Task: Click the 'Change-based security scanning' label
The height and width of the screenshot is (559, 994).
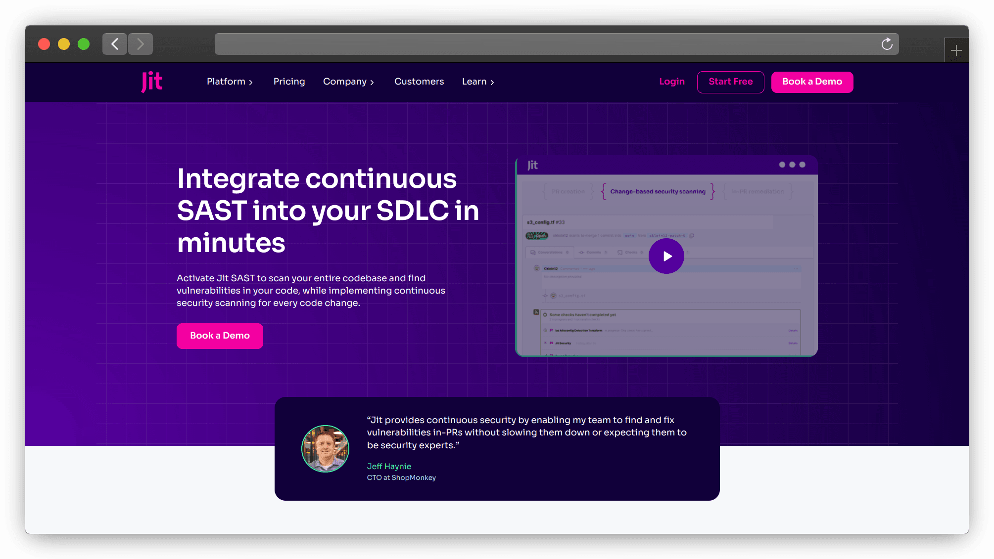Action: 658,191
